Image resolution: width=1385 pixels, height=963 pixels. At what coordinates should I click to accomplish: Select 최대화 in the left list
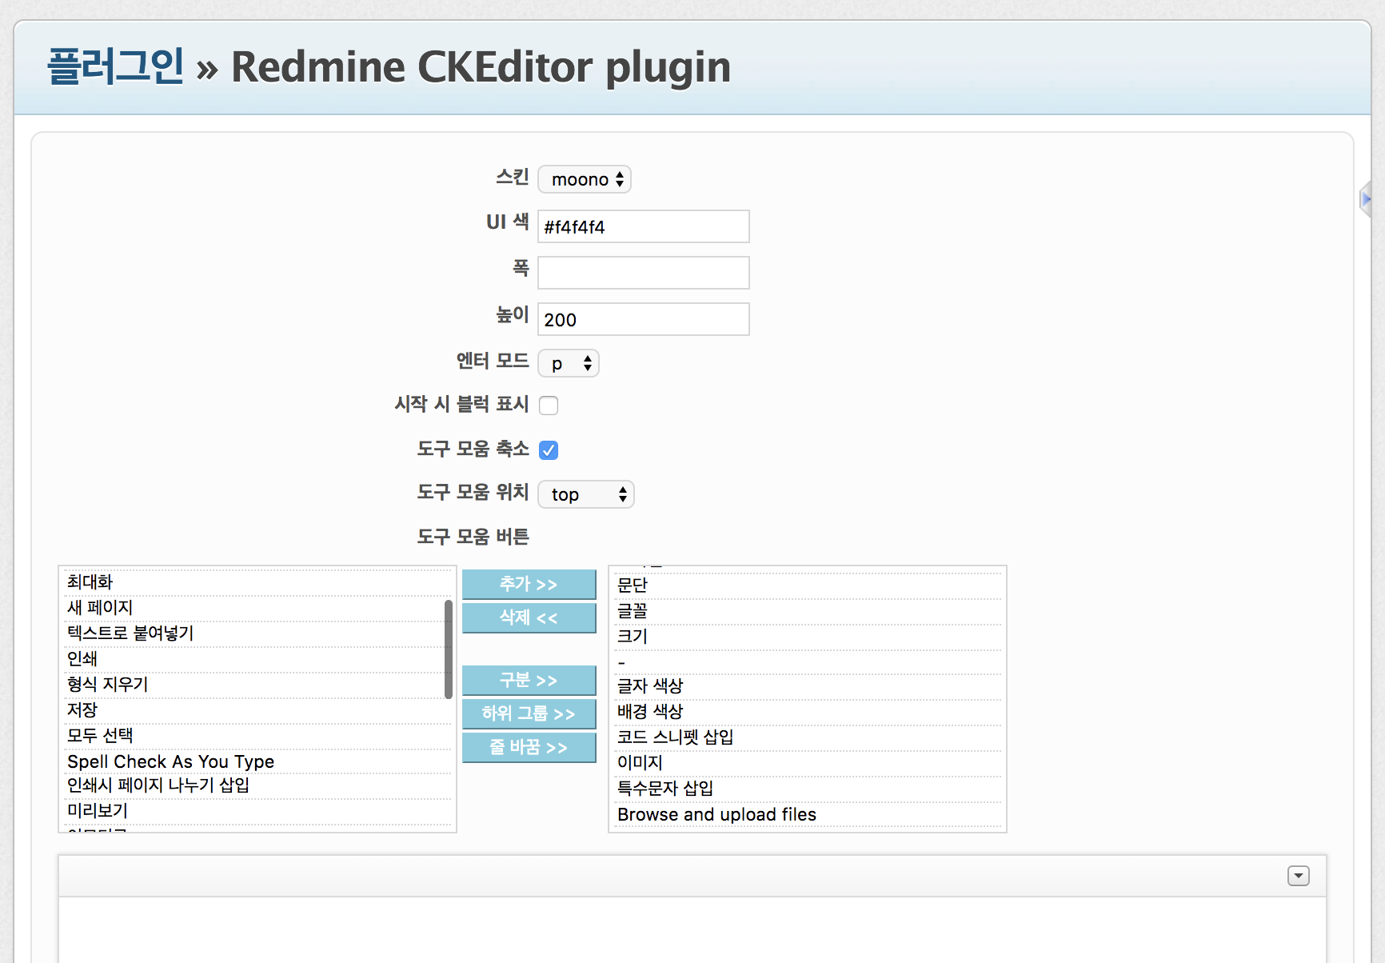257,582
